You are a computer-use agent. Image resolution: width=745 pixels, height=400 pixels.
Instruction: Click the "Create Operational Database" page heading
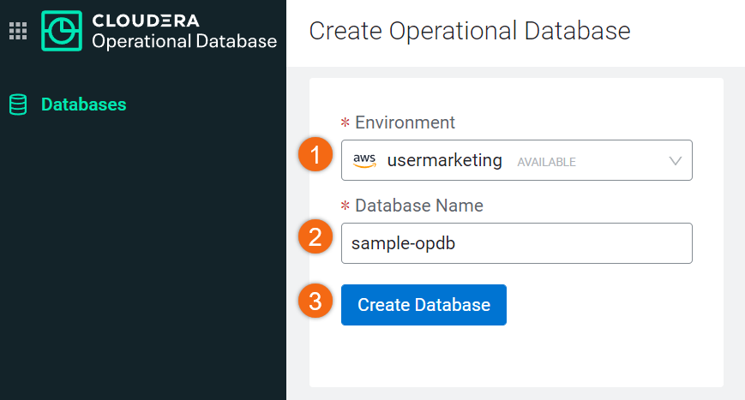[x=470, y=32]
